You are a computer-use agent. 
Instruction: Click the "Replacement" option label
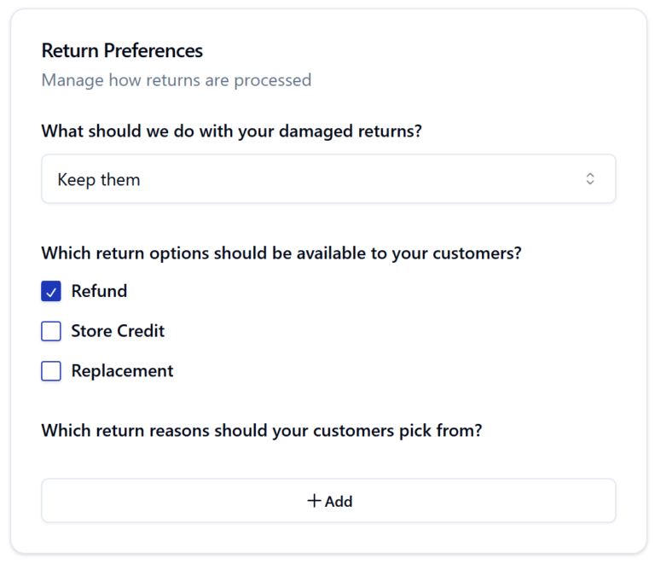pyautogui.click(x=122, y=371)
